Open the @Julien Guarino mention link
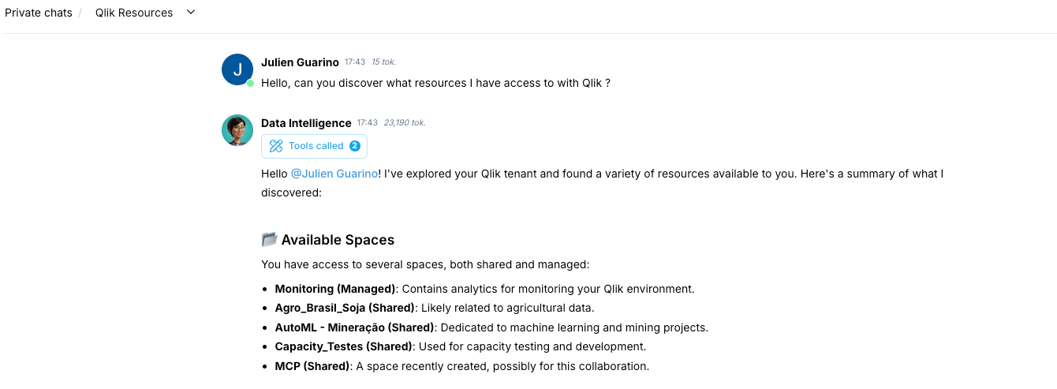Screen dimensions: 1057x389 [334, 174]
